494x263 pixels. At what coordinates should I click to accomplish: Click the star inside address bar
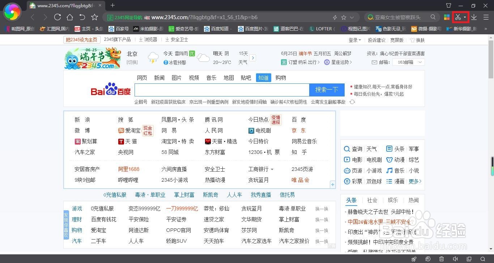(344, 17)
